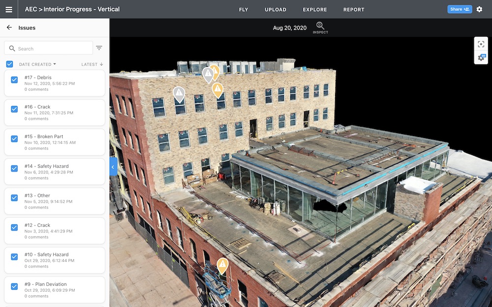
Task: Open 3D view settings gear
Action: (x=481, y=57)
